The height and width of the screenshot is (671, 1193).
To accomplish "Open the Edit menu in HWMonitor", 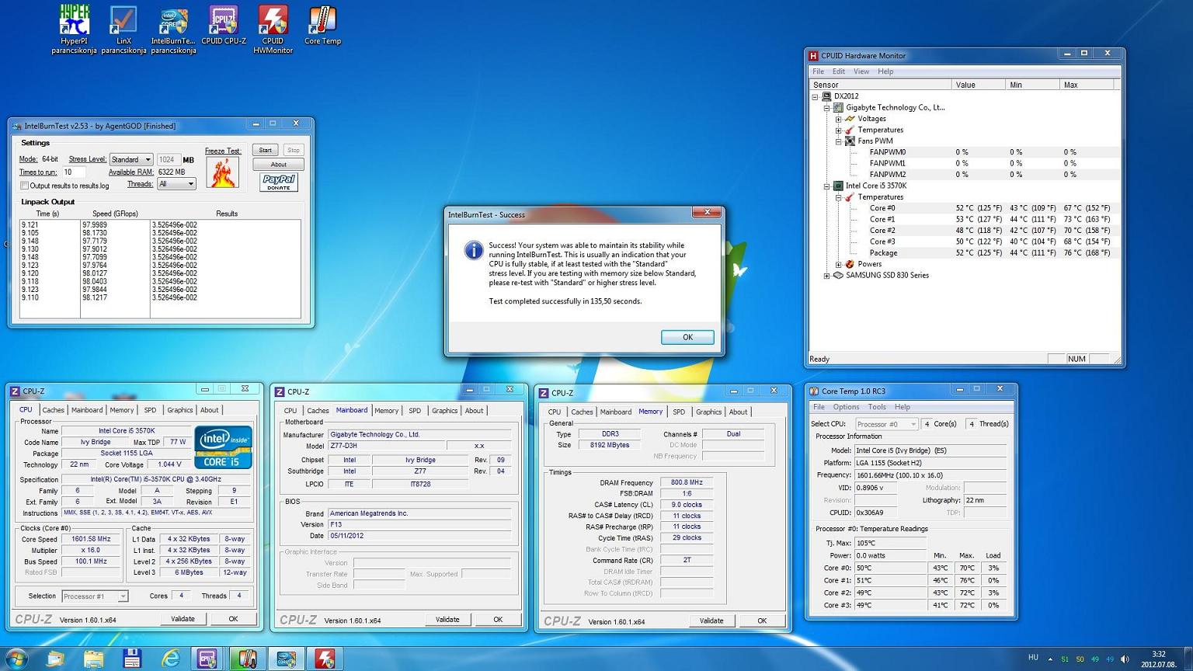I will tap(839, 71).
